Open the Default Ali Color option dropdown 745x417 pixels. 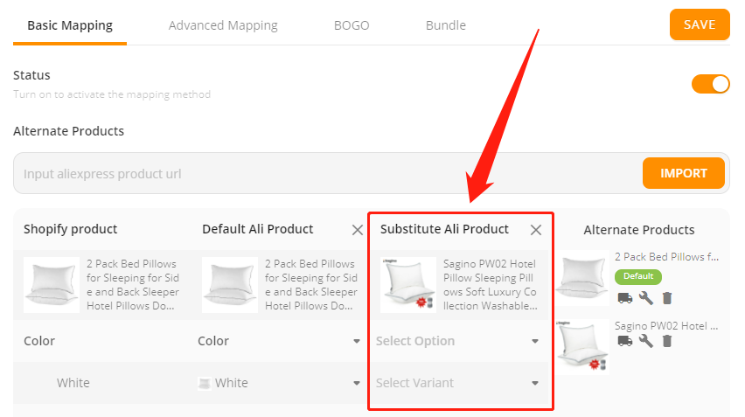coord(278,341)
